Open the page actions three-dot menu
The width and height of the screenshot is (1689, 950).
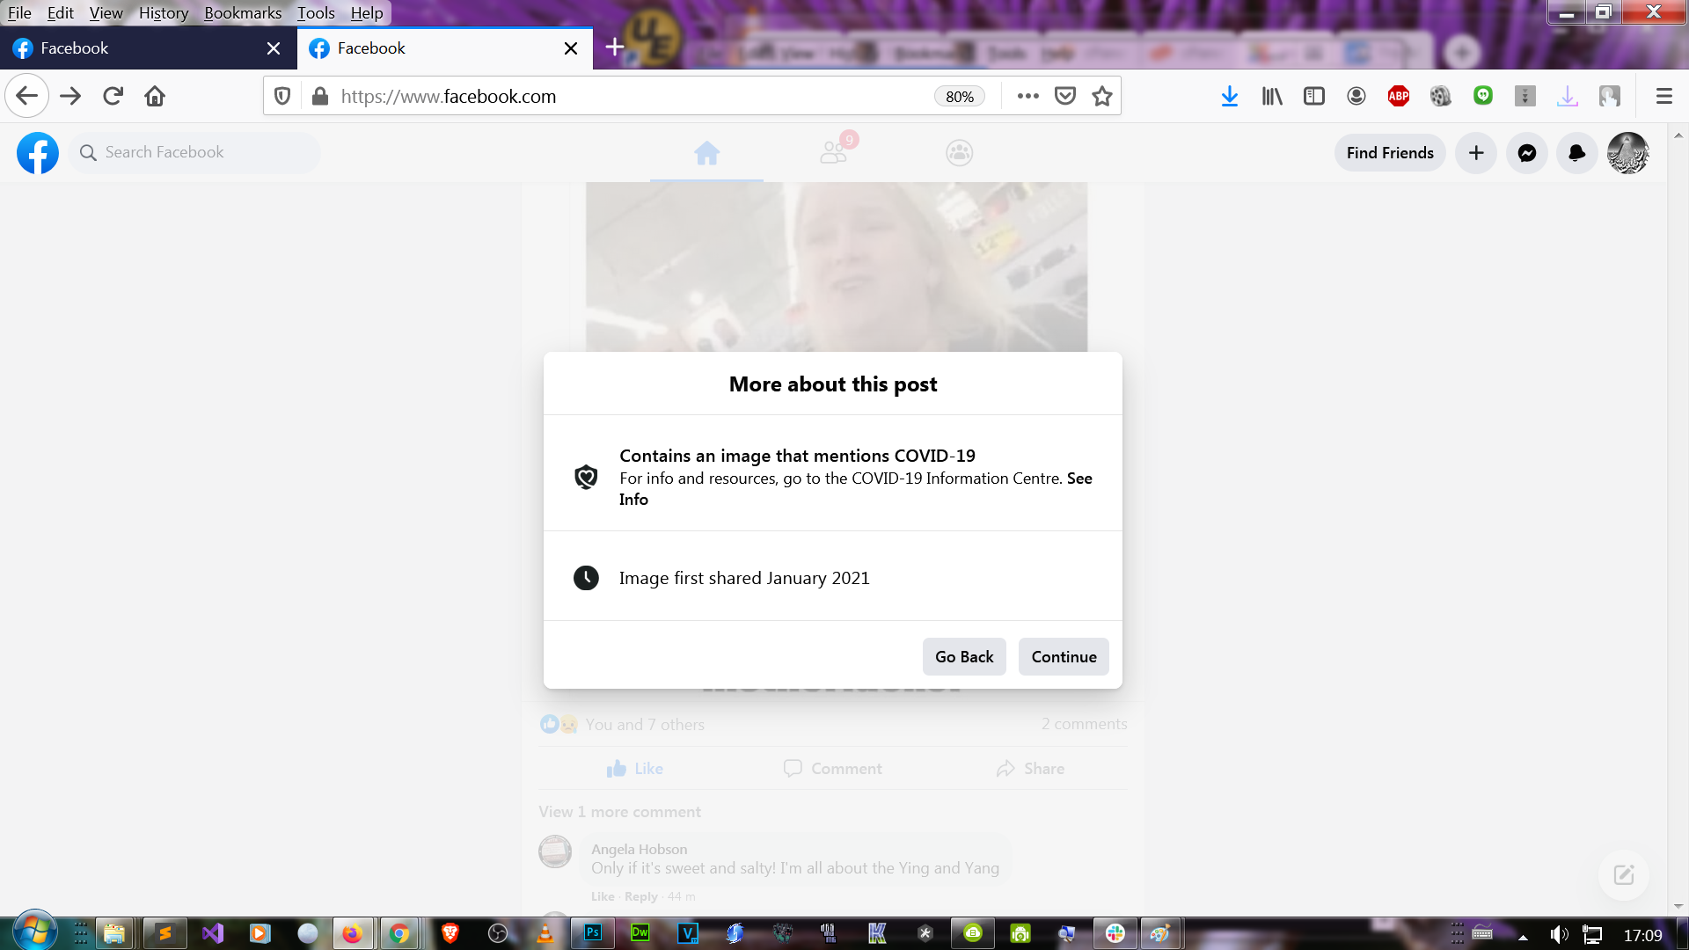(1027, 97)
